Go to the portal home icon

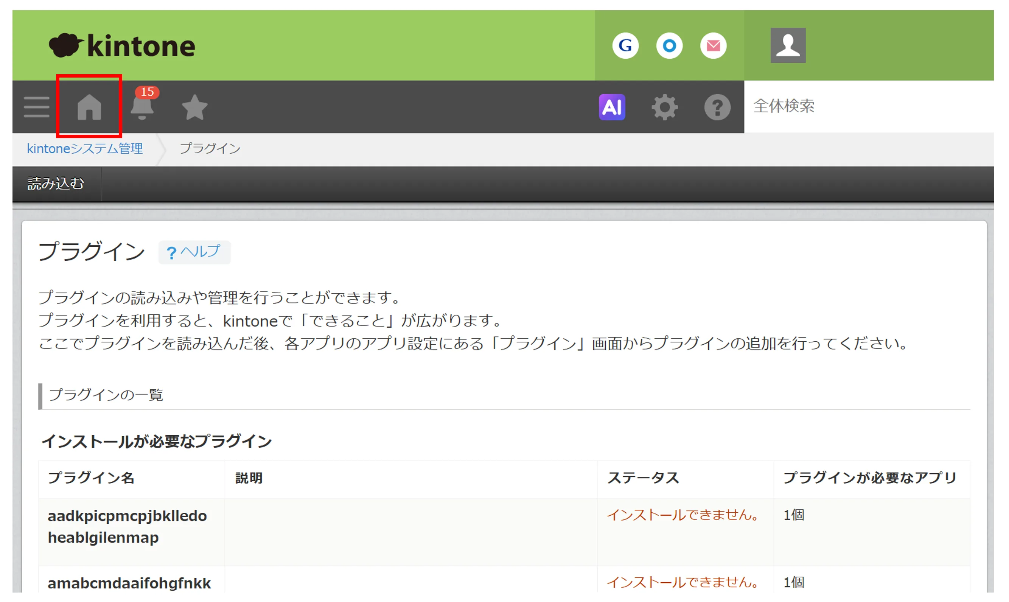click(89, 107)
